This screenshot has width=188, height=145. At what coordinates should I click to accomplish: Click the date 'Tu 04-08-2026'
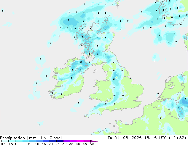point(125,138)
